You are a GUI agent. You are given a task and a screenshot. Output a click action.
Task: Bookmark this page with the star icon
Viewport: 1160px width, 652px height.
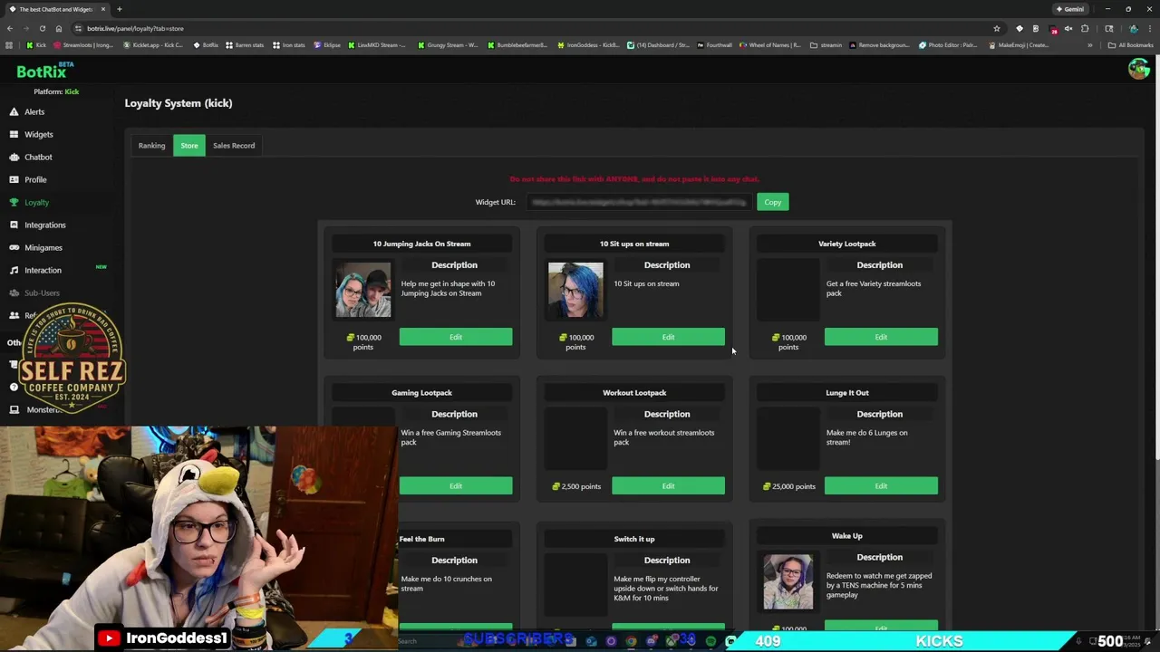coord(997,28)
